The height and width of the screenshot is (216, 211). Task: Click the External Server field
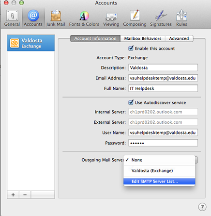coord(163,122)
